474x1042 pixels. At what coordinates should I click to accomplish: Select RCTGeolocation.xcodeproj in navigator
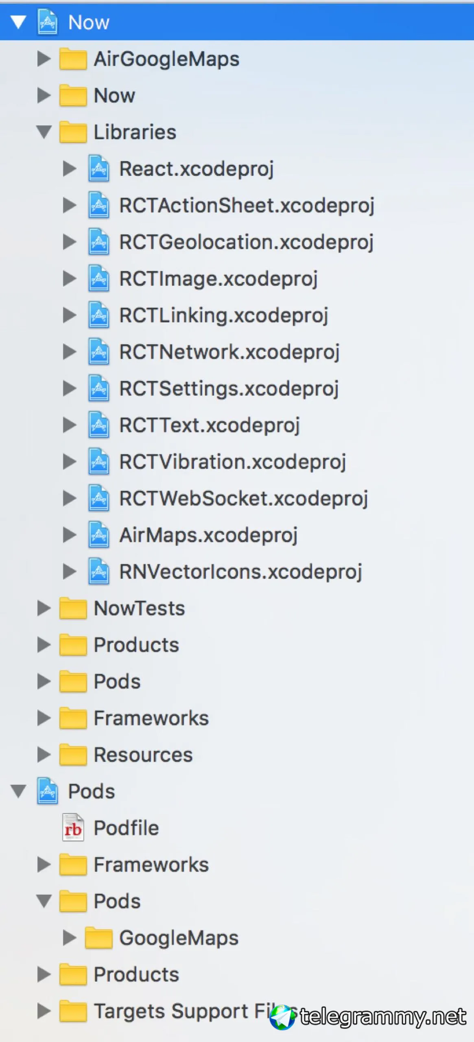coord(246,242)
